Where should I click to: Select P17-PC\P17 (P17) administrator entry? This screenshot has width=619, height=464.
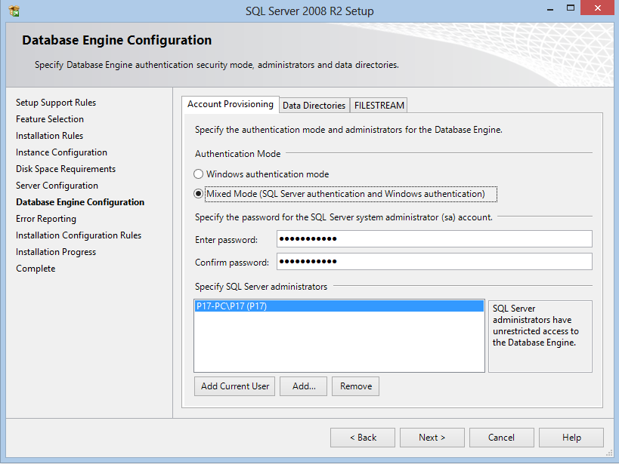pos(339,306)
